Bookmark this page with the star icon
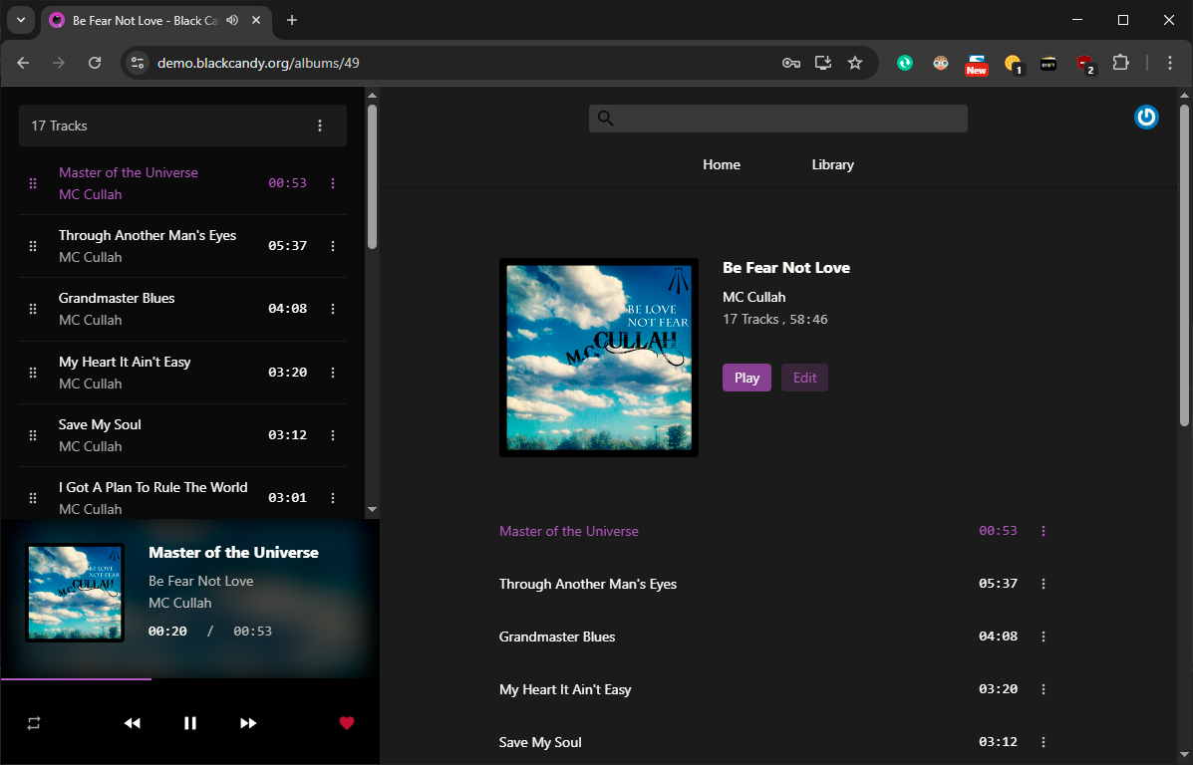This screenshot has height=765, width=1193. coord(855,63)
